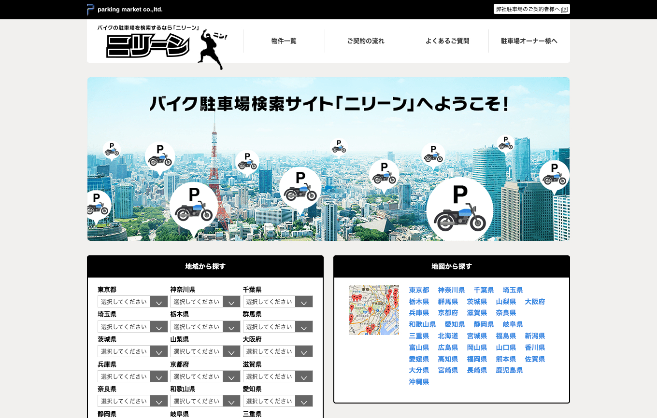Open the 駐車場オーナー様へ menu item
The height and width of the screenshot is (418, 657).
pos(529,41)
